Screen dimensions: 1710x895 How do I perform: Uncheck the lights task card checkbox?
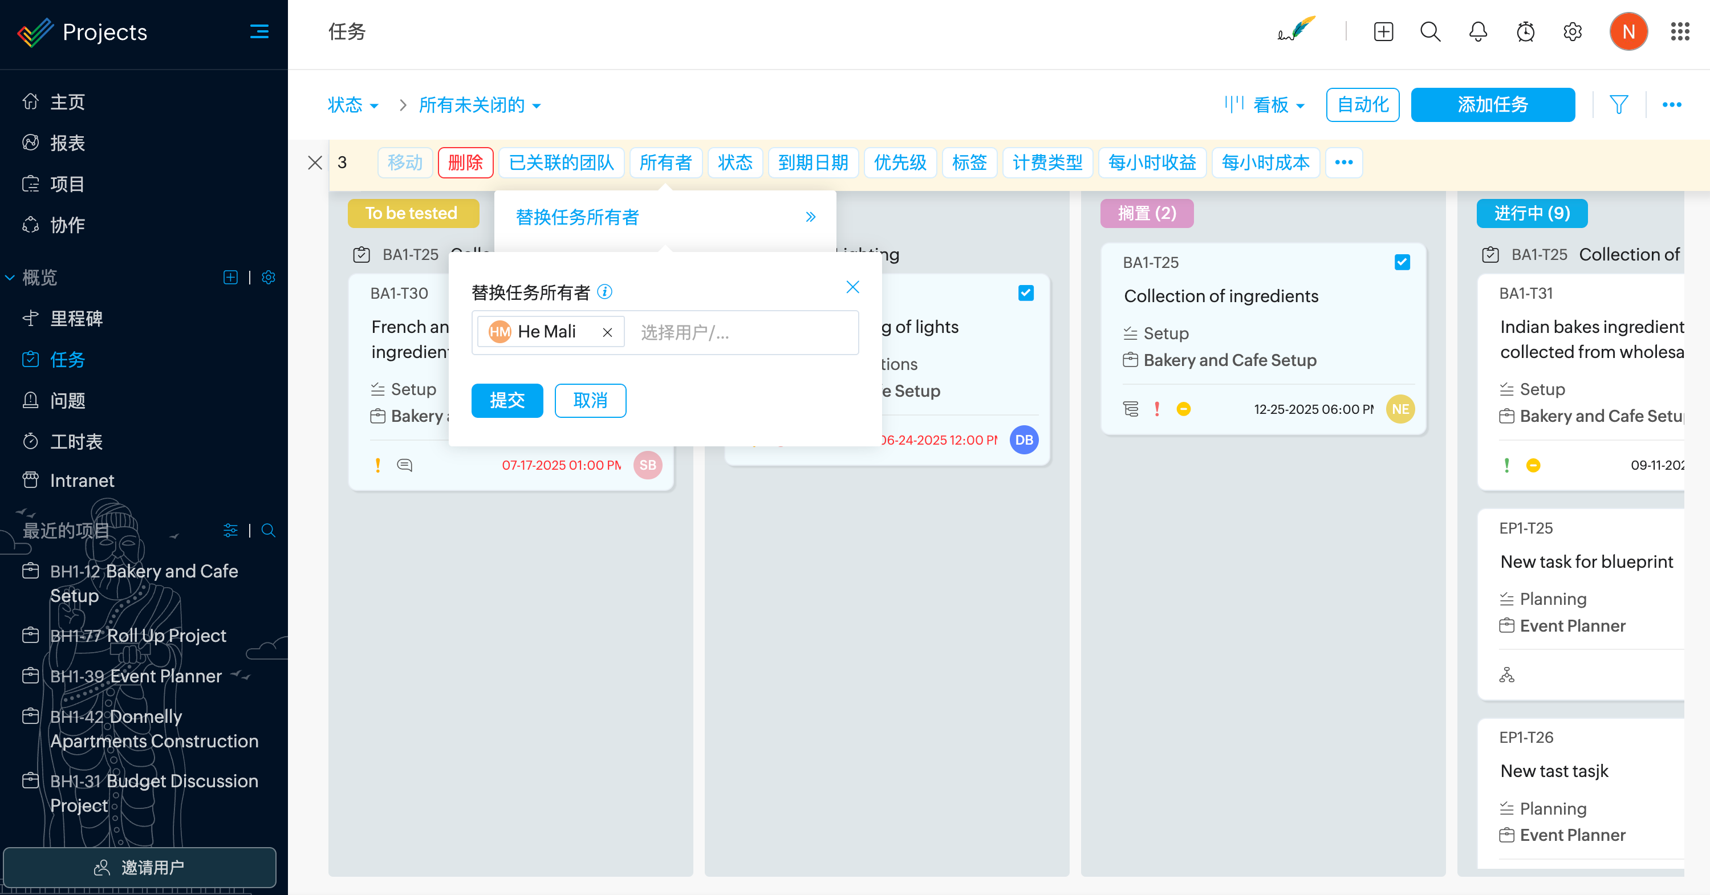click(x=1025, y=292)
